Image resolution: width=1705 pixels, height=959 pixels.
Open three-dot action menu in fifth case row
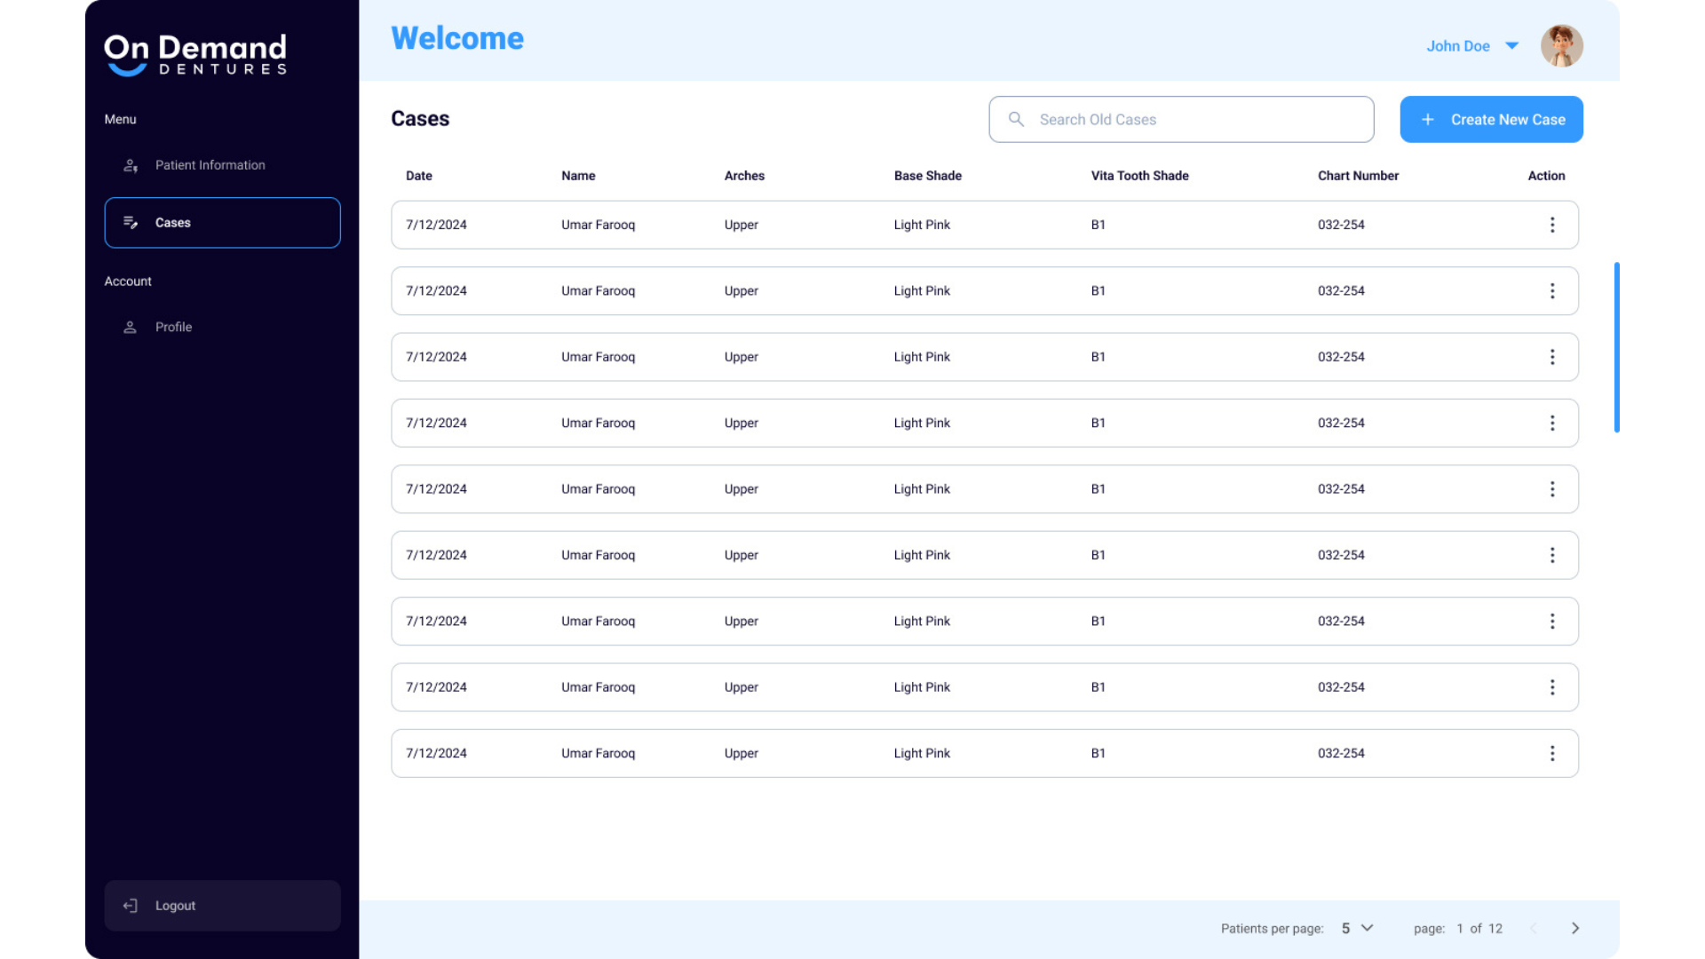tap(1552, 489)
